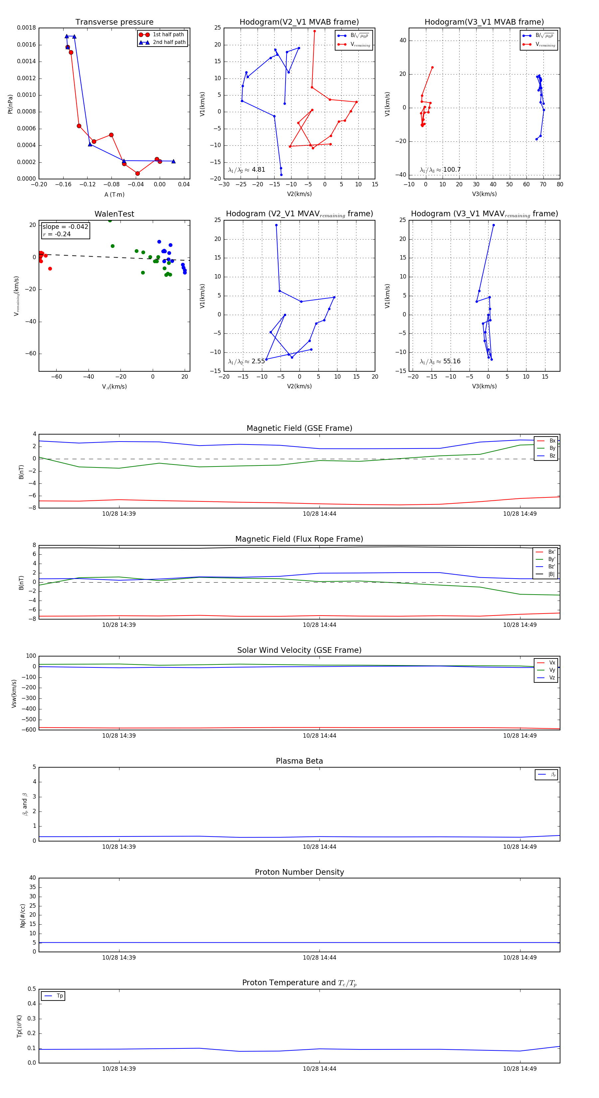Select the Bz' legend entry in Flux Rope plot
This screenshot has width=599, height=1098.
click(x=546, y=567)
